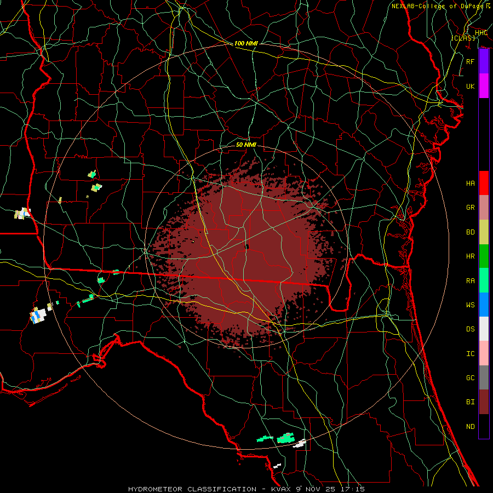Click the HR legend label

tap(470, 256)
